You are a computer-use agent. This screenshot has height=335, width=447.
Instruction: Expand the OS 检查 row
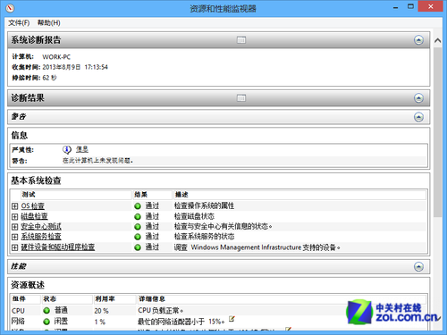click(15, 206)
